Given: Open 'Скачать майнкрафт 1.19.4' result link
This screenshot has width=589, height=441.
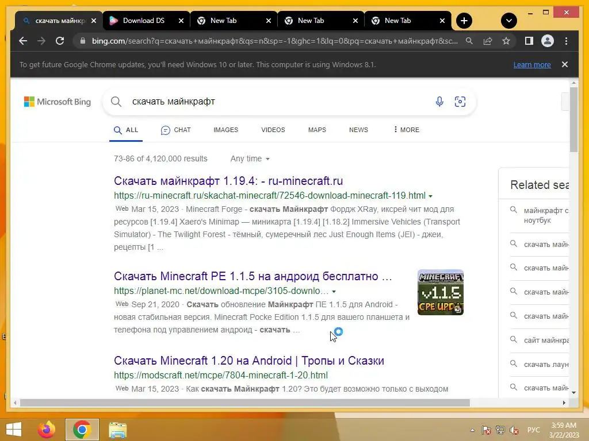Looking at the screenshot, I should (228, 181).
